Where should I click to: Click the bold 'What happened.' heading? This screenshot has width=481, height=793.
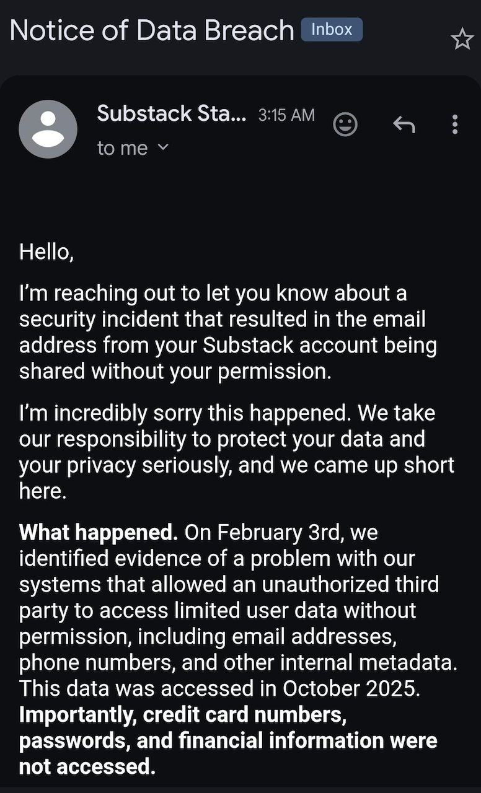[99, 533]
